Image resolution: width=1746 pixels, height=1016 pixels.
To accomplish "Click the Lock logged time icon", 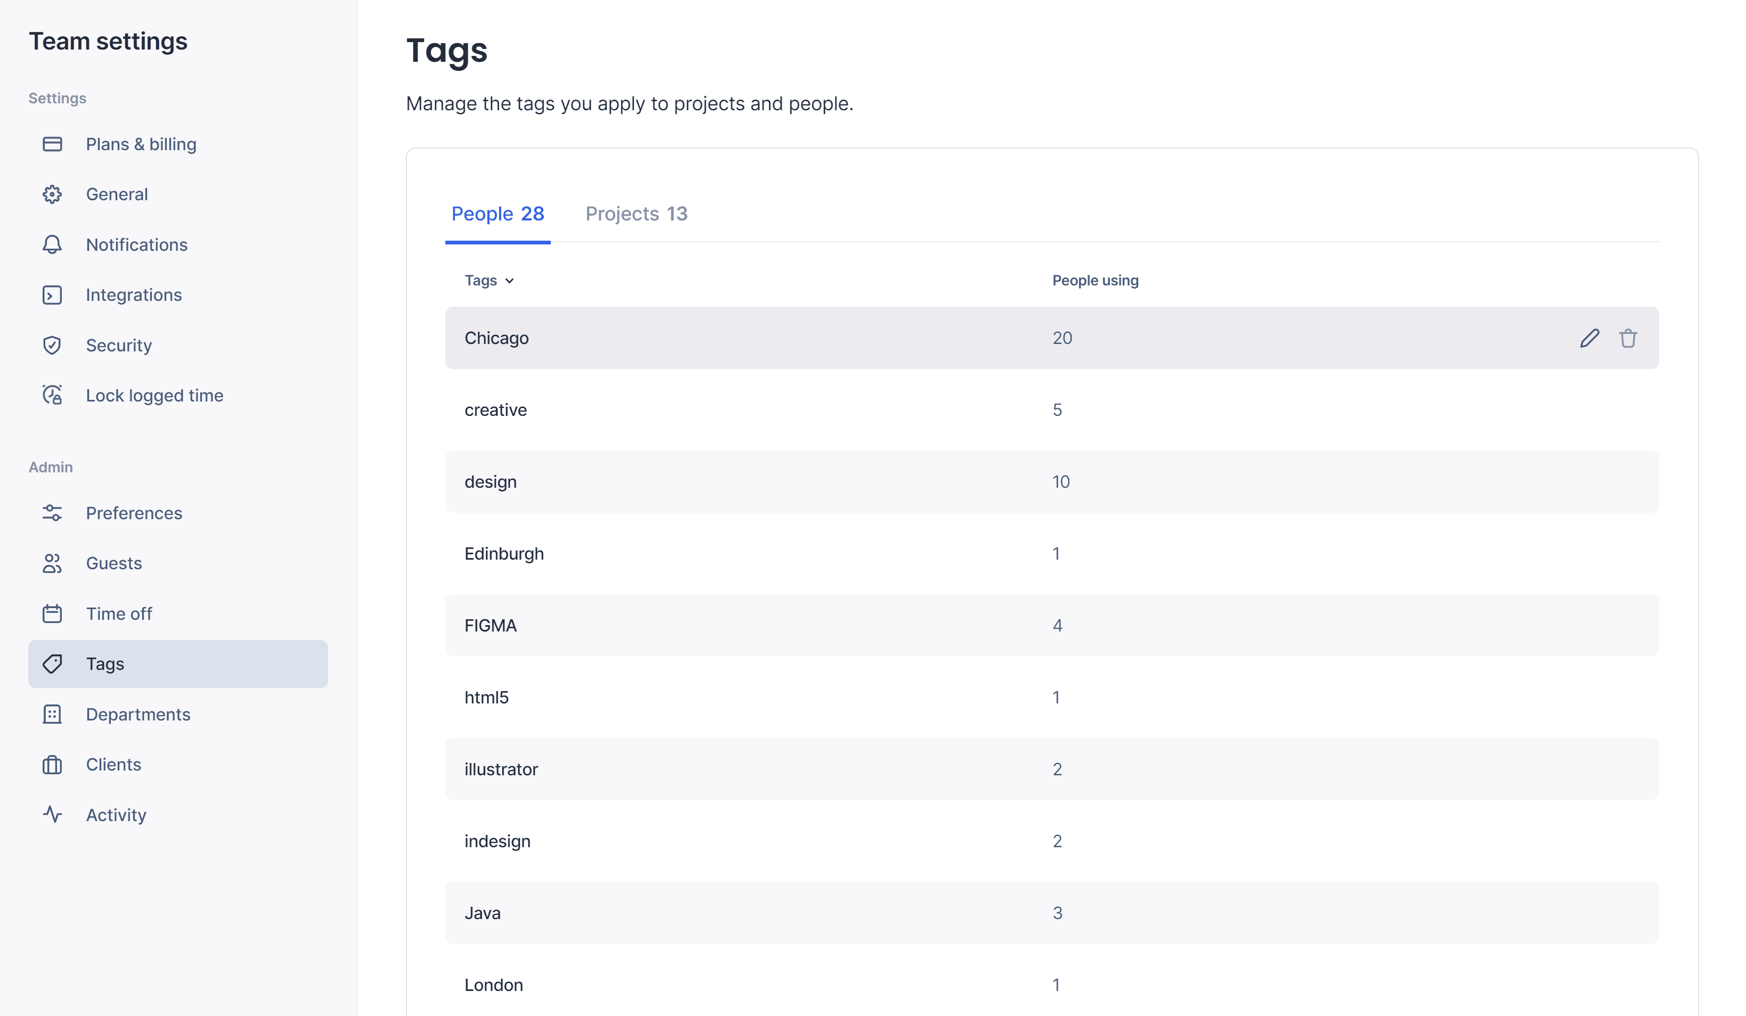I will click(52, 396).
